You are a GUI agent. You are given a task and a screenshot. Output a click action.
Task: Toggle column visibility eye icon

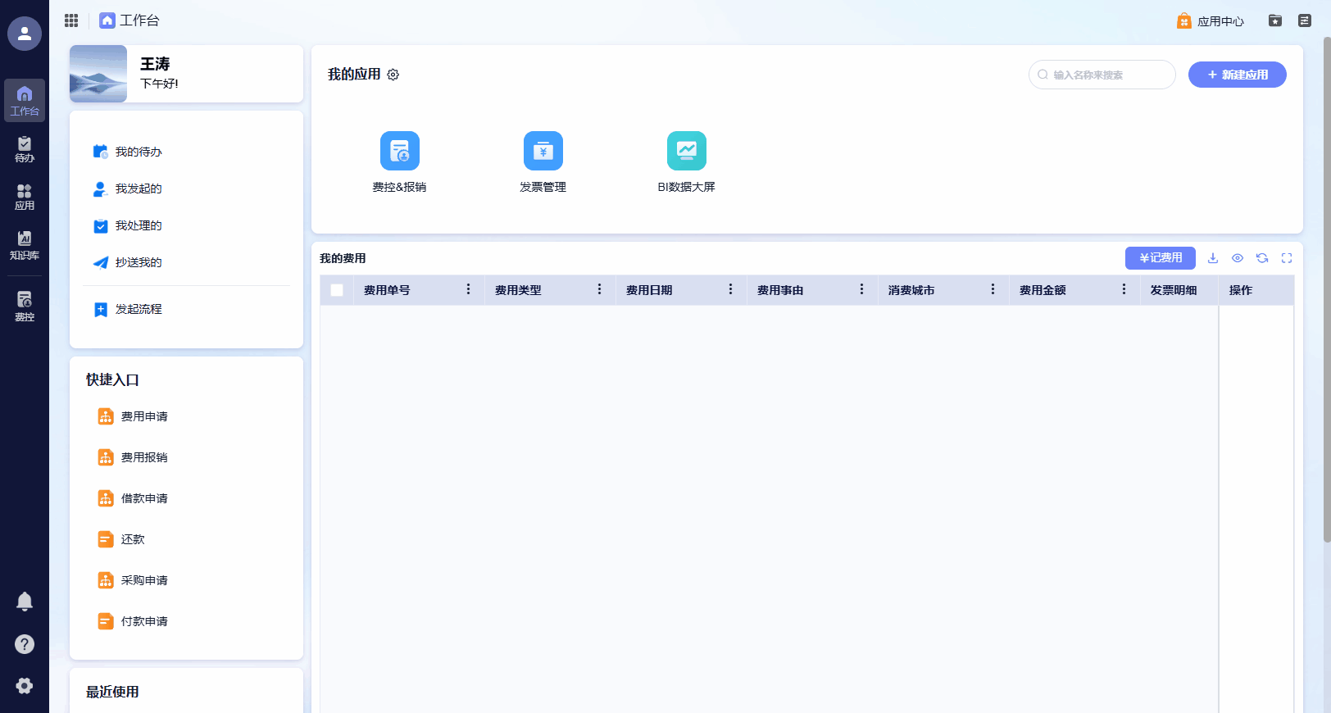tap(1238, 258)
